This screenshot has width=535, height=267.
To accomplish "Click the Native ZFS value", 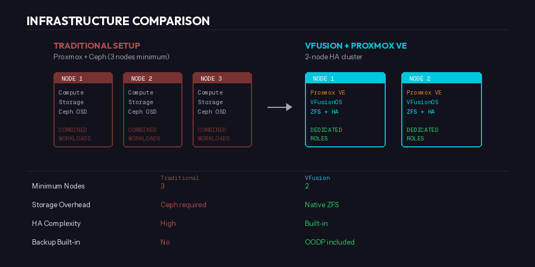I will point(322,205).
